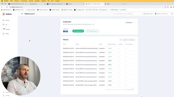This screenshot has width=174, height=97.
Task: Open a new browser tab
Action: coord(125,4)
